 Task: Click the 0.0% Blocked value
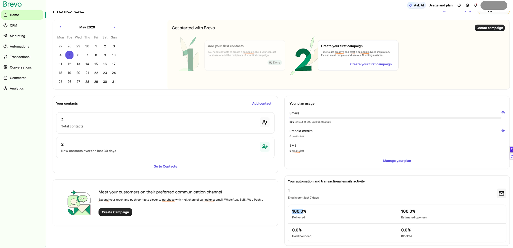pos(406,230)
